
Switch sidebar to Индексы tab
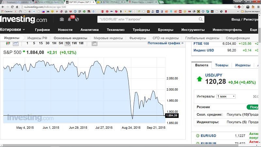point(243,65)
